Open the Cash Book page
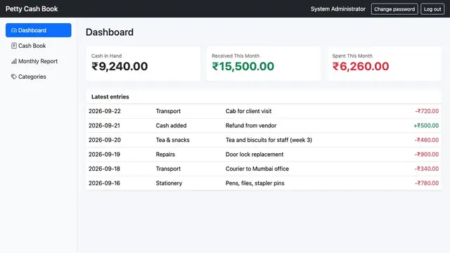The image size is (450, 253). [x=39, y=46]
